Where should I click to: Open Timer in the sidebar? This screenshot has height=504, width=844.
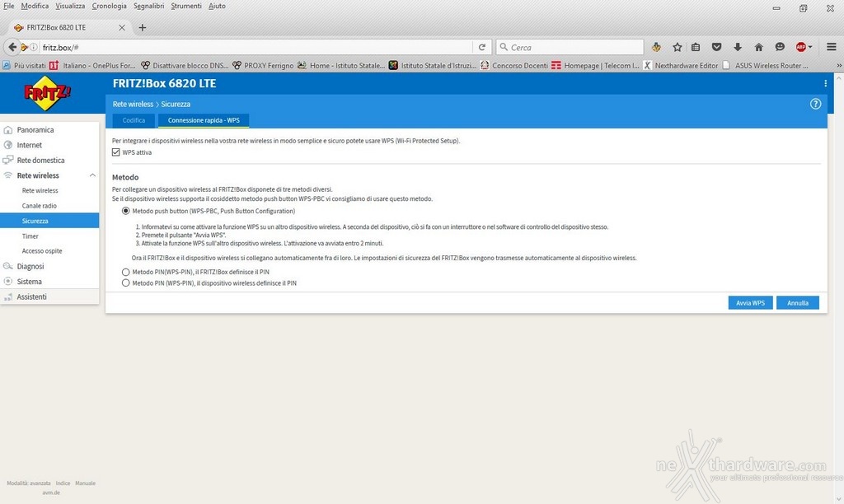(30, 236)
